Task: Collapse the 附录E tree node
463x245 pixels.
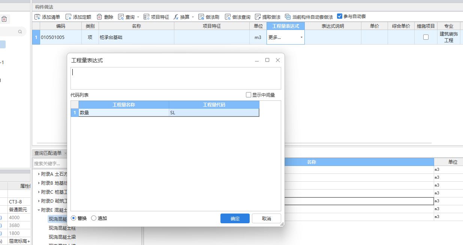Action: (39, 210)
